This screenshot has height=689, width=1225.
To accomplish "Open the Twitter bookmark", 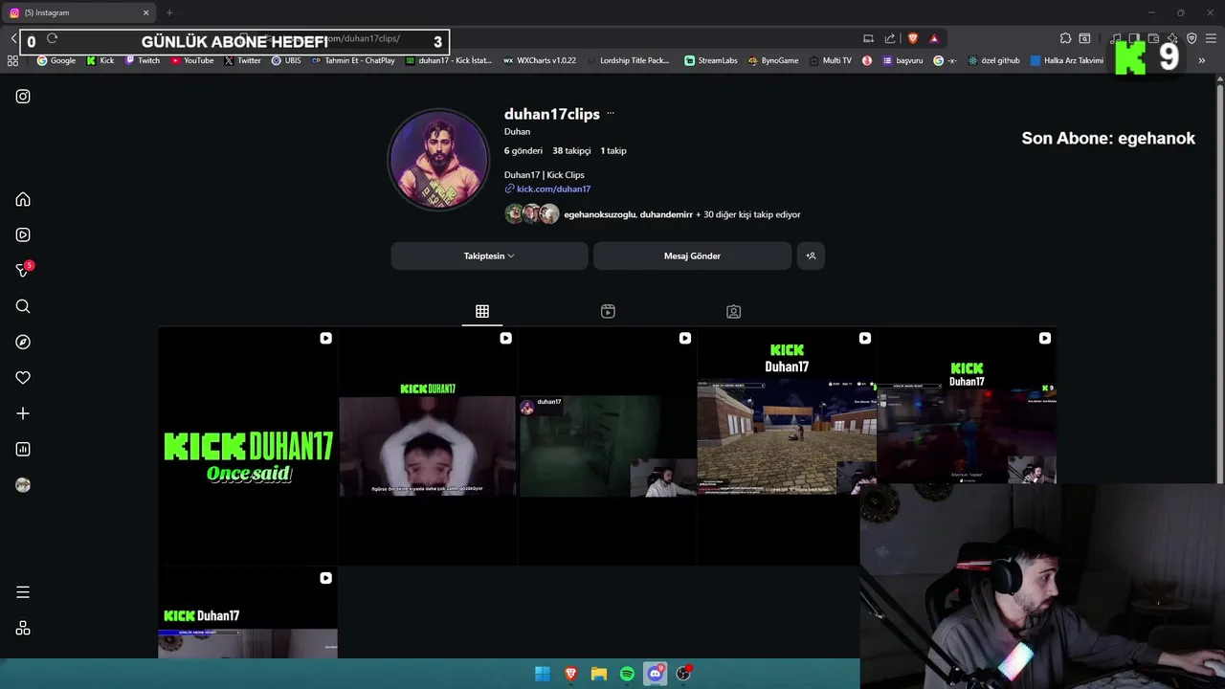I will [x=243, y=60].
